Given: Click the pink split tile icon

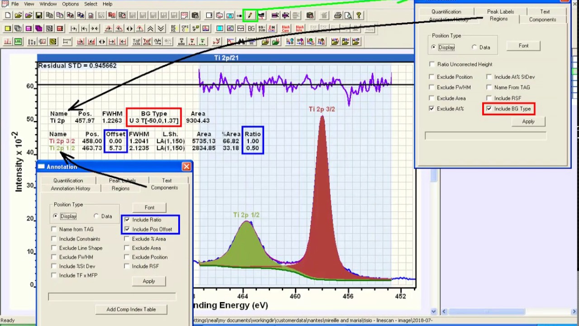Looking at the screenshot, I should (x=28, y=29).
